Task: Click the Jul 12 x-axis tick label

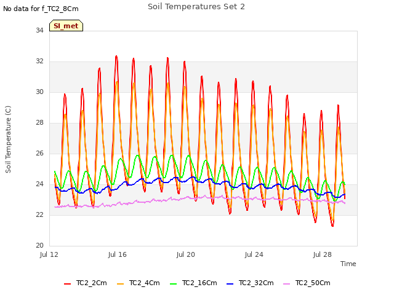Action: 49,255
